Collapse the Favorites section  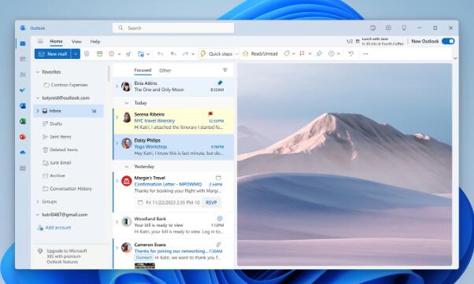pos(38,72)
